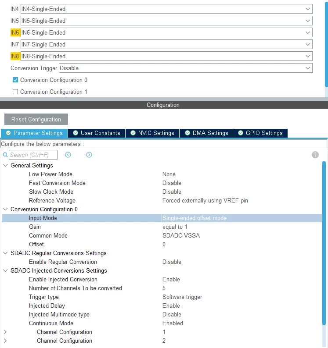Click the Reset Configuration button
This screenshot has width=328, height=348.
[36, 119]
